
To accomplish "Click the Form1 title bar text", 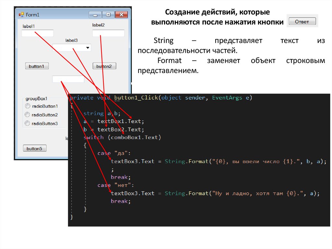I will [32, 15].
